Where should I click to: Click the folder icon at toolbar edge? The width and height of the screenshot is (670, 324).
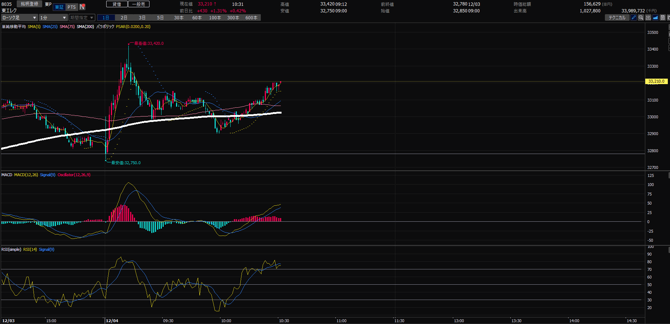pyautogui.click(x=669, y=17)
